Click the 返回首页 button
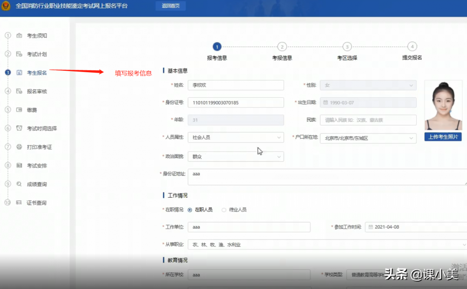 (x=170, y=6)
